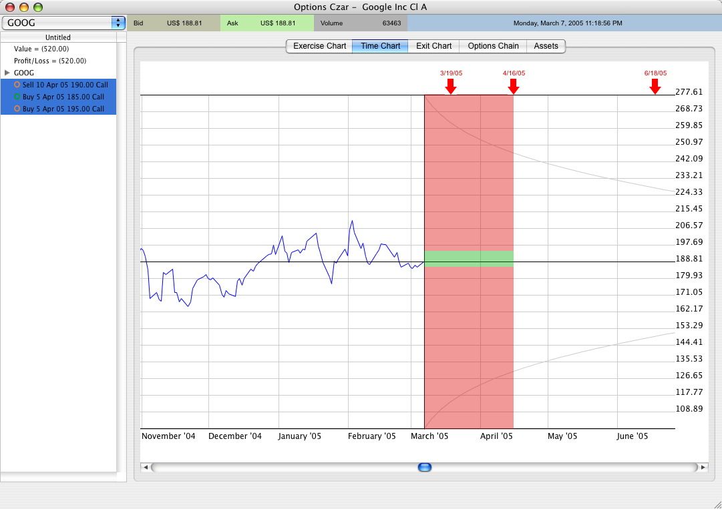Open the GOOG symbol combo box dropdown
The height and width of the screenshot is (509, 722).
click(x=118, y=23)
